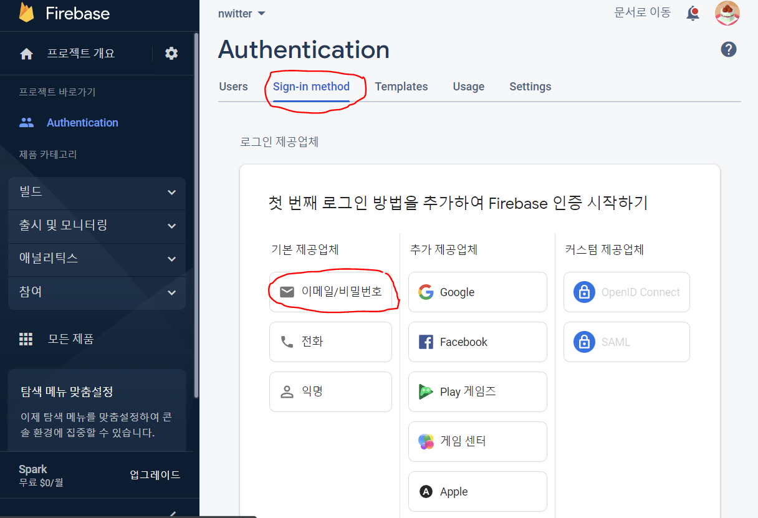This screenshot has height=518, width=758.
Task: Click the sidebar vertical scrollbar
Action: pyautogui.click(x=197, y=215)
